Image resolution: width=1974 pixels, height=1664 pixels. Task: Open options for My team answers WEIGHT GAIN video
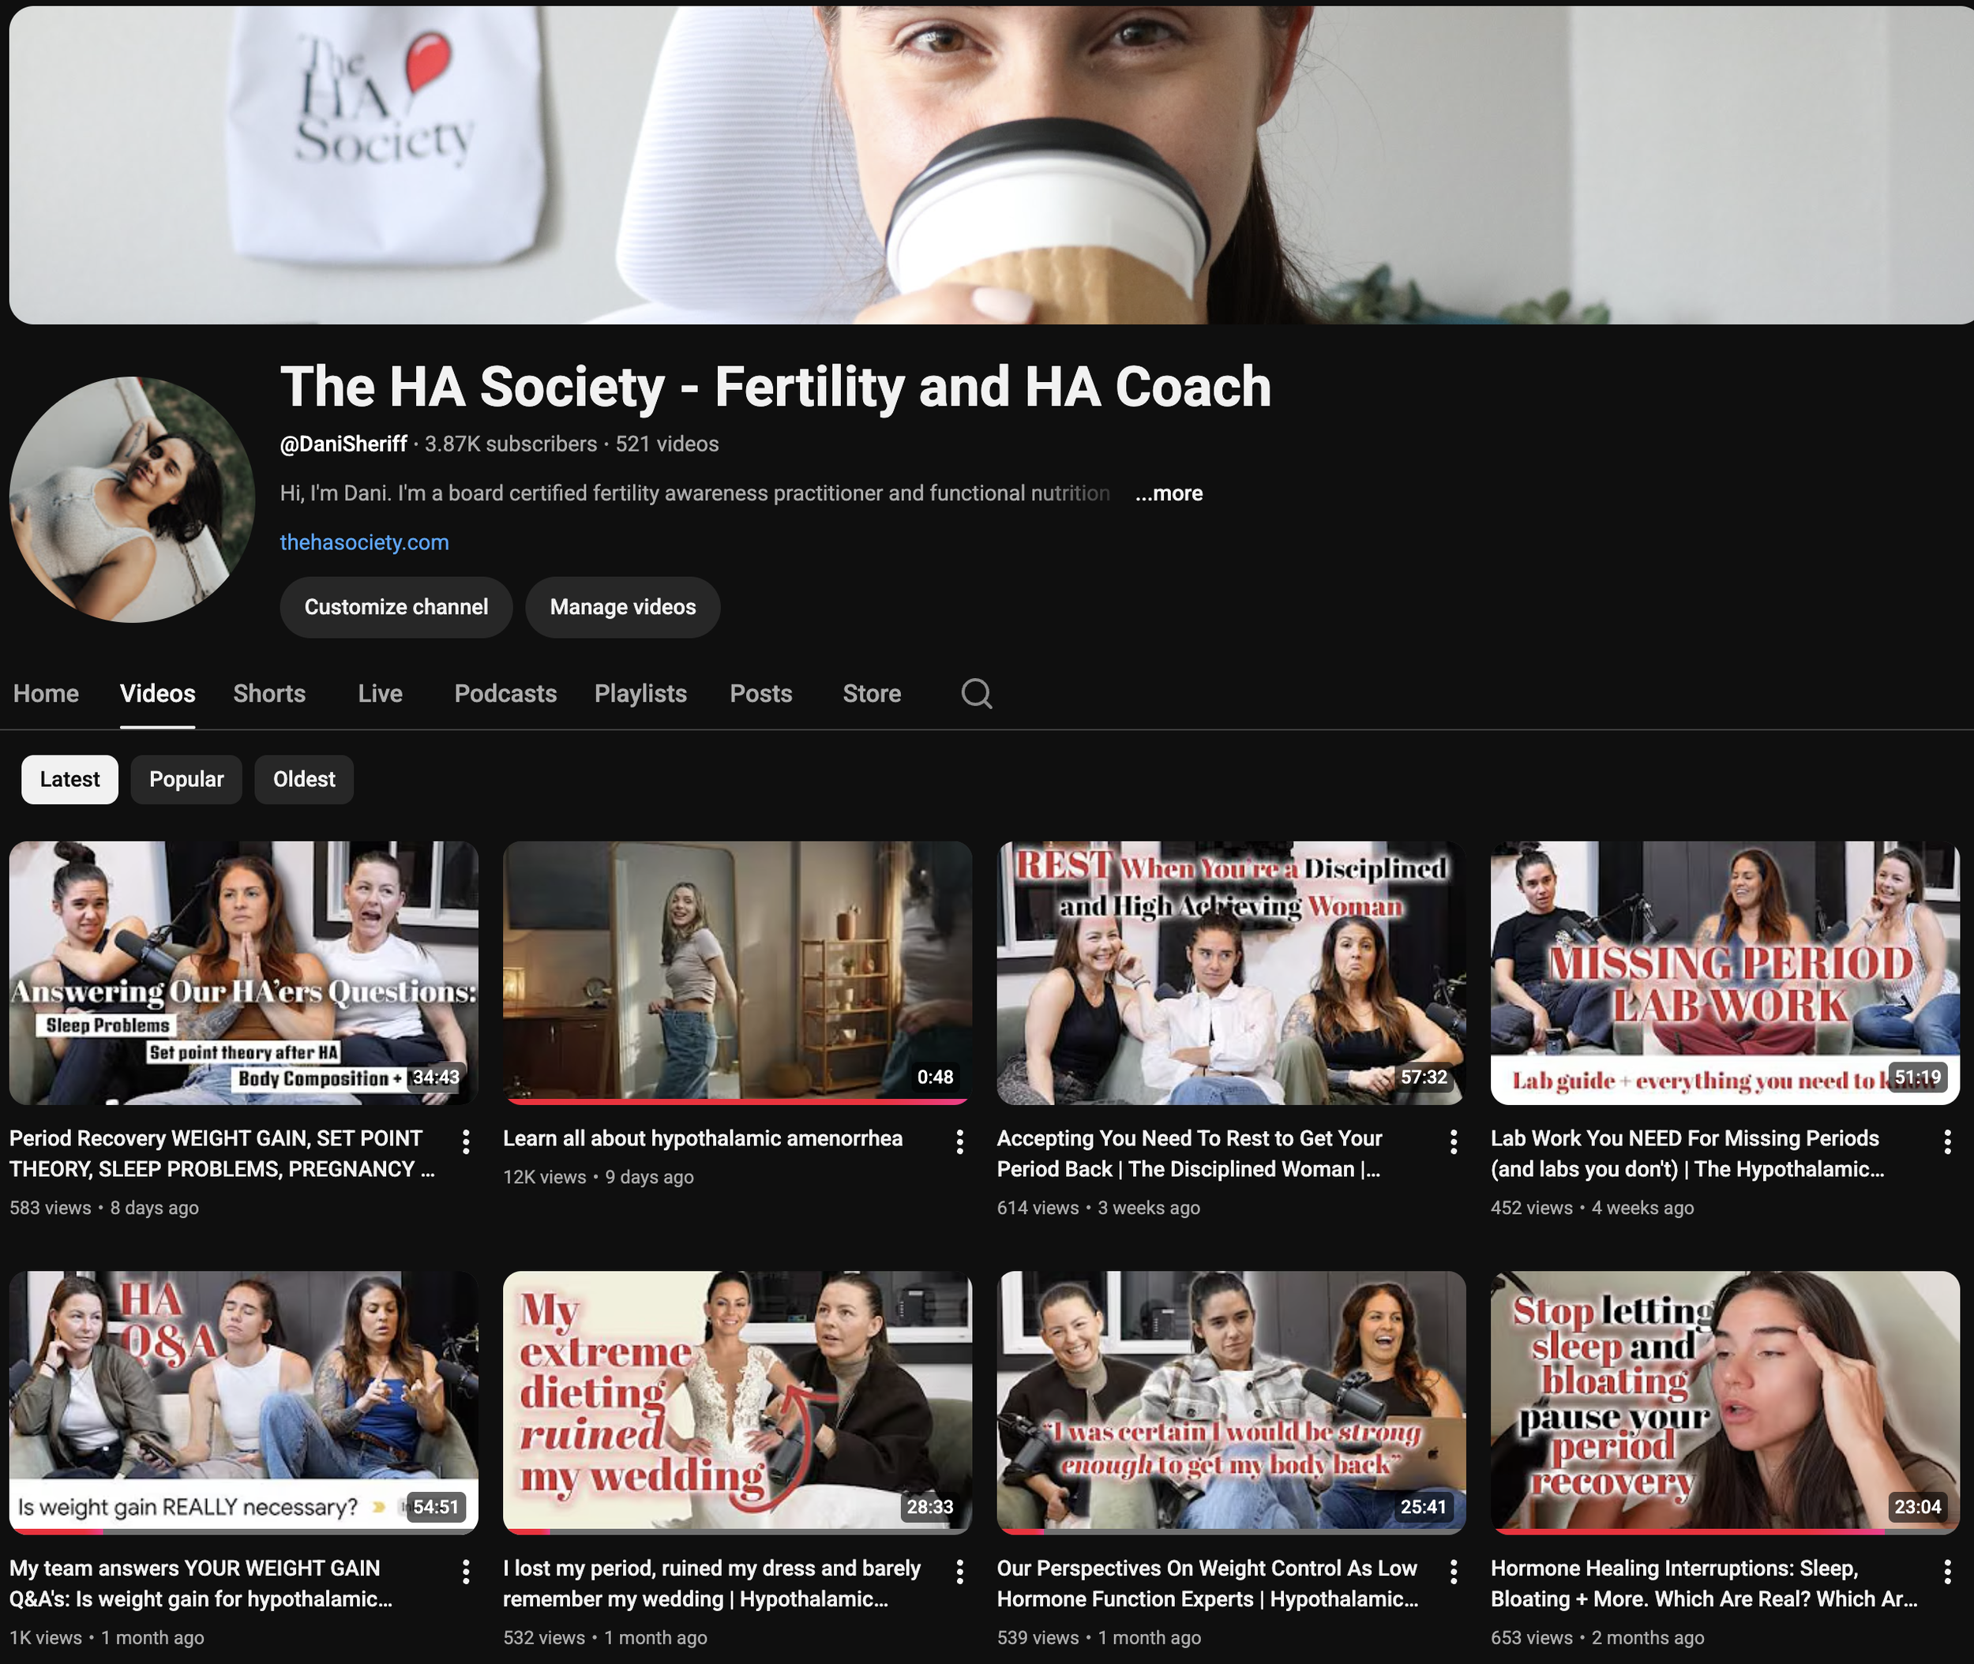466,1572
